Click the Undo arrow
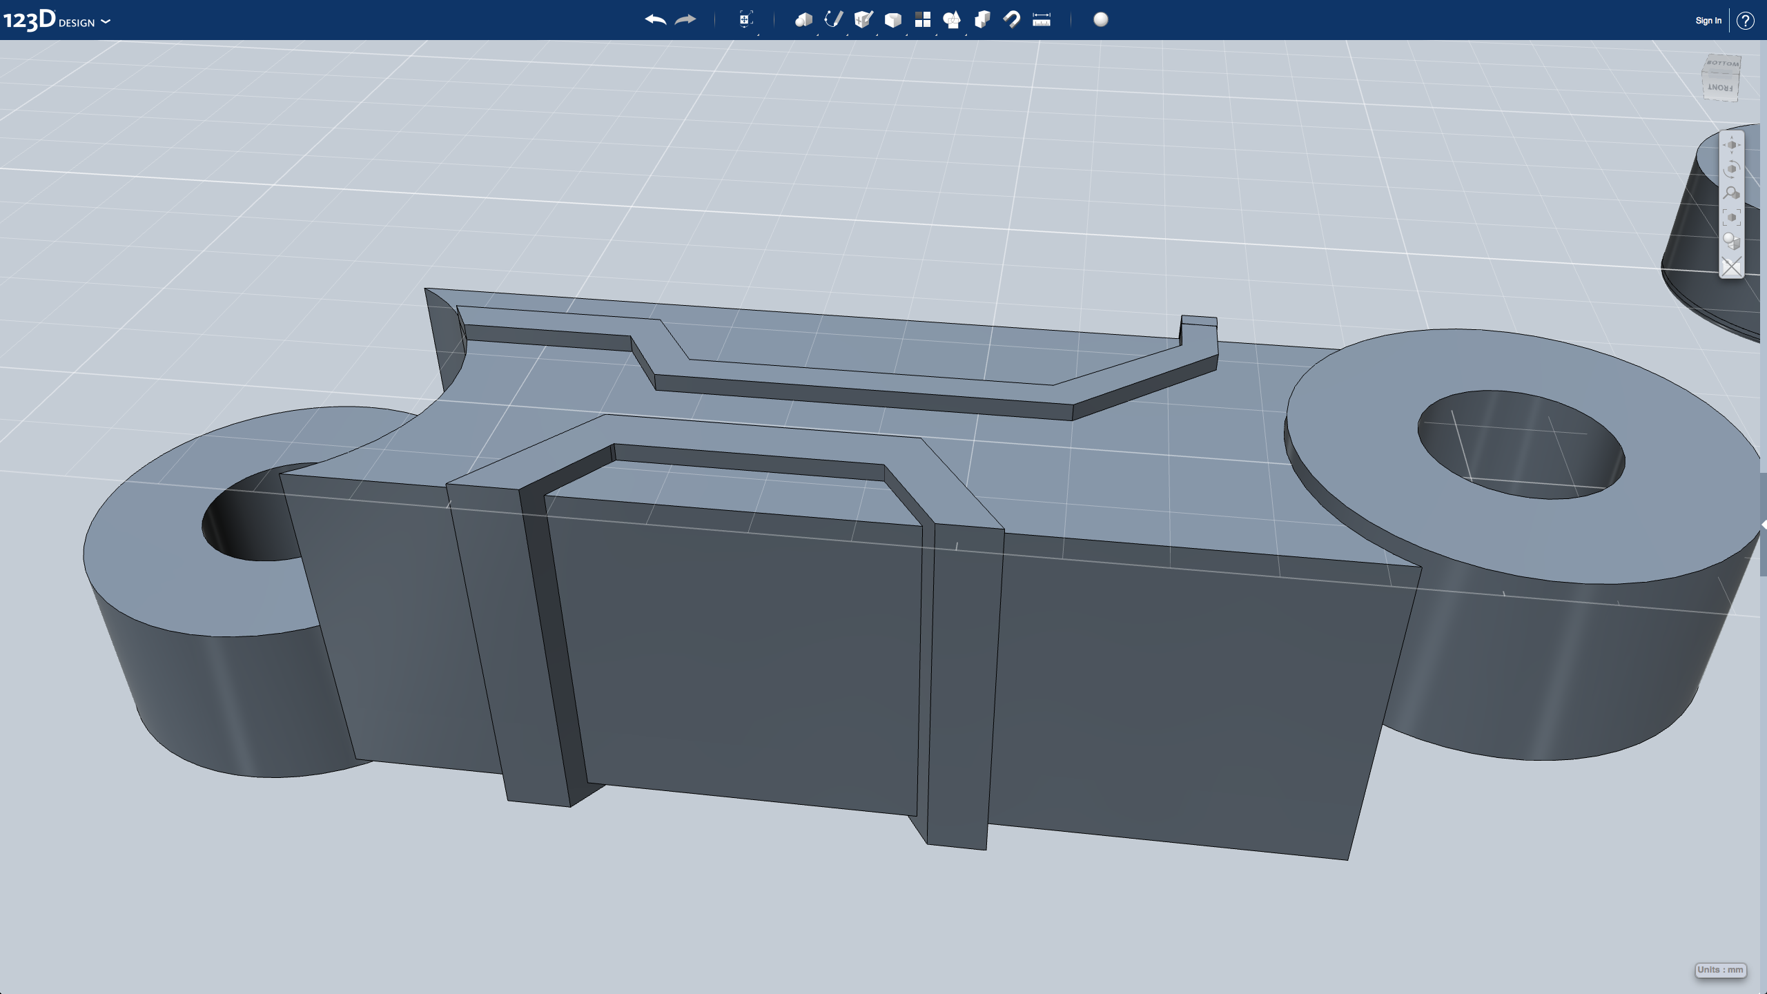 655,20
